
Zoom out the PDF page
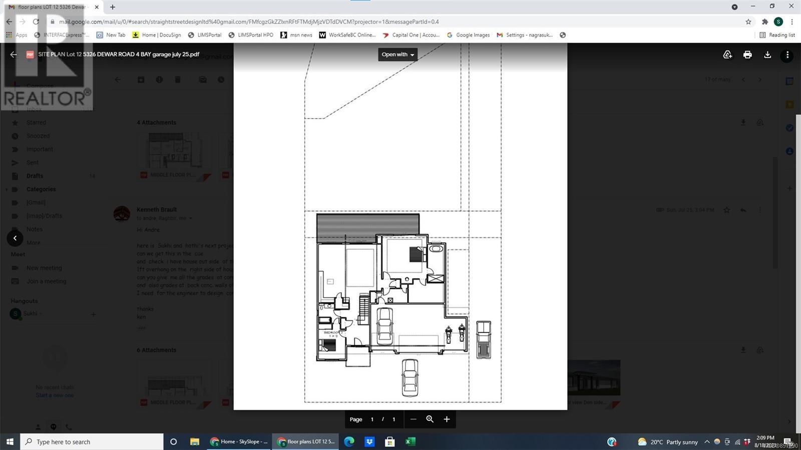[413, 419]
